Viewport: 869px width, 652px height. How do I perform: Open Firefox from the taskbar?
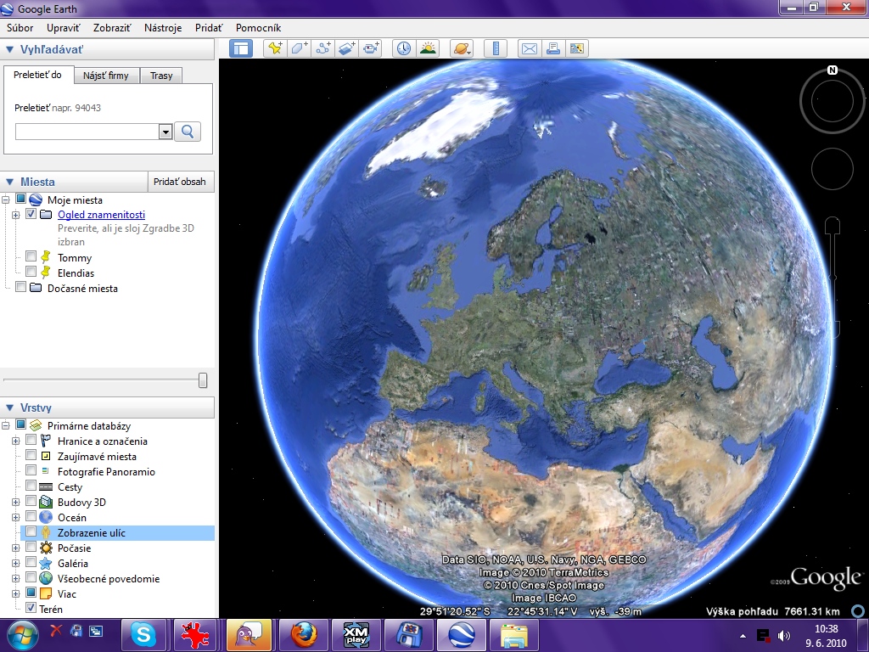pos(304,635)
